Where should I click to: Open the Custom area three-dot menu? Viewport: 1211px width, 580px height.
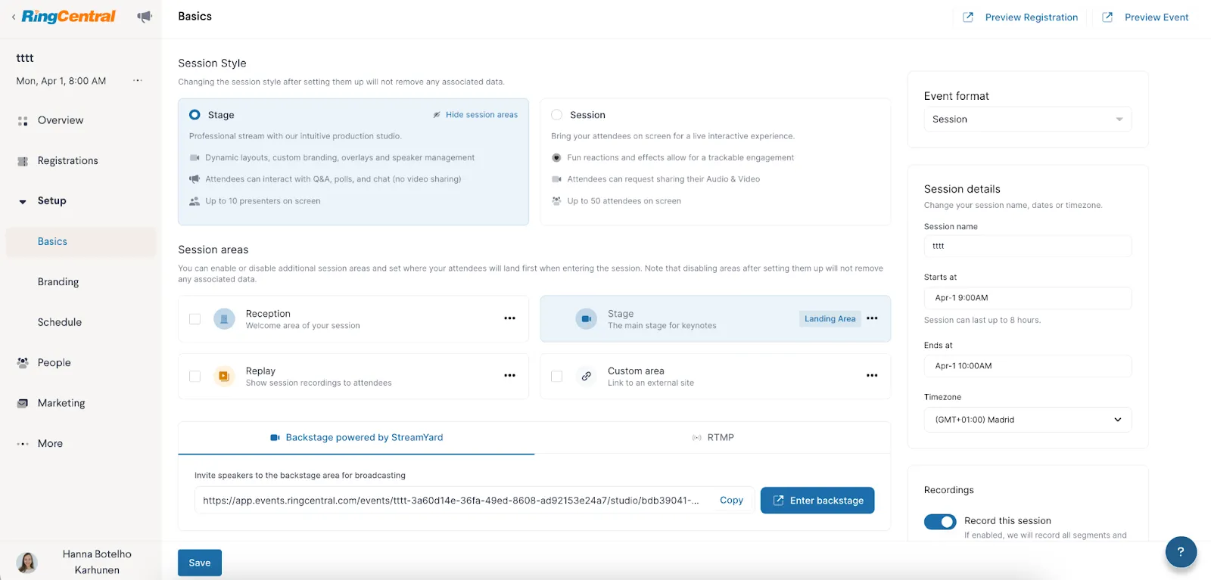(872, 376)
